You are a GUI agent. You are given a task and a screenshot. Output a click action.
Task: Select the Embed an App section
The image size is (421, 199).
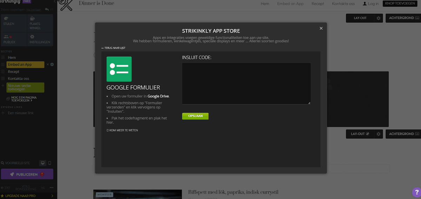coord(25,64)
